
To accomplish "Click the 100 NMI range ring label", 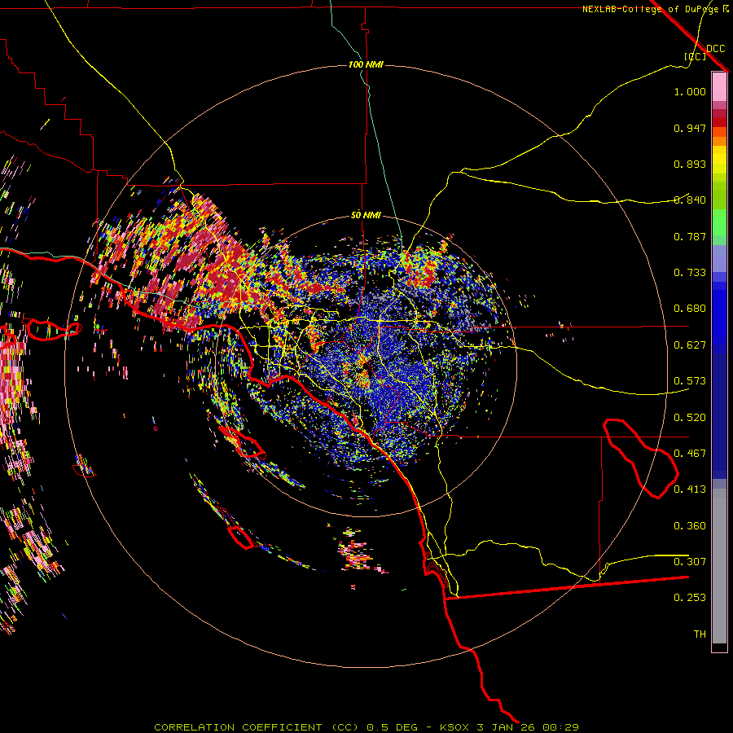I will (366, 64).
